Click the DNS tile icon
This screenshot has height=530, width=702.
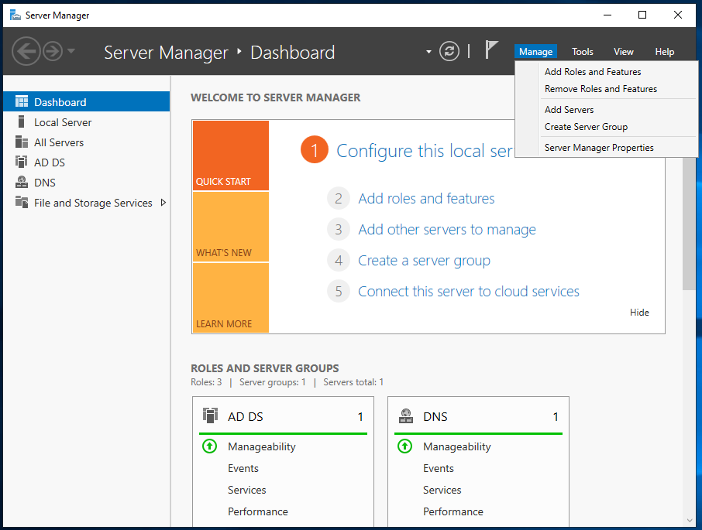pyautogui.click(x=406, y=415)
